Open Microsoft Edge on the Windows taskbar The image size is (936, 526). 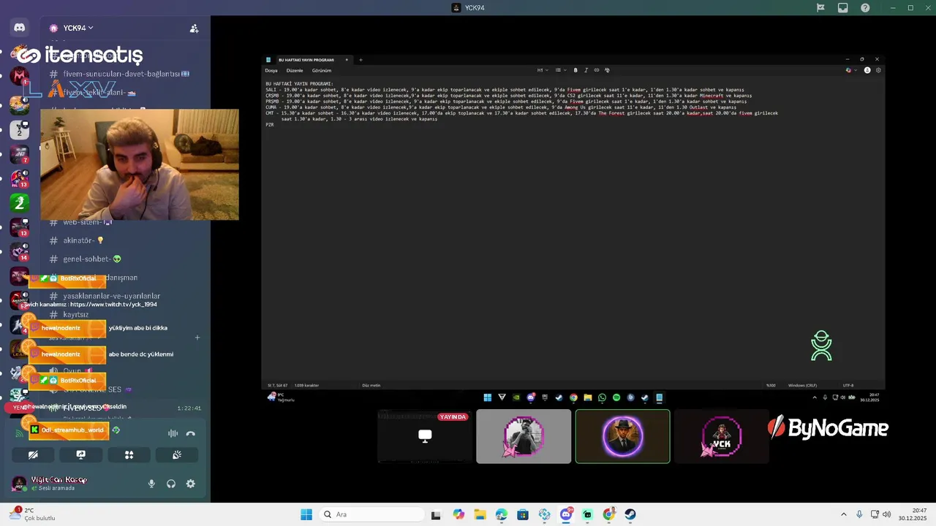point(501,514)
